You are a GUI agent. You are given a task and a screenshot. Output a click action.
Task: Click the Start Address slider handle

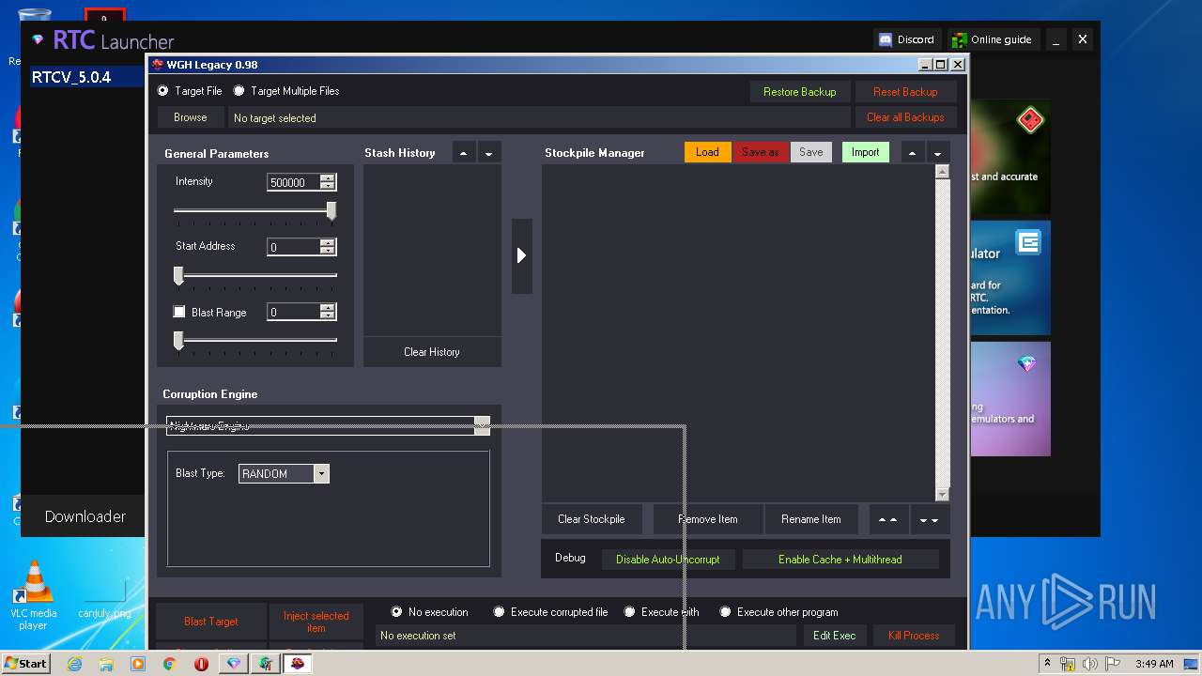178,275
